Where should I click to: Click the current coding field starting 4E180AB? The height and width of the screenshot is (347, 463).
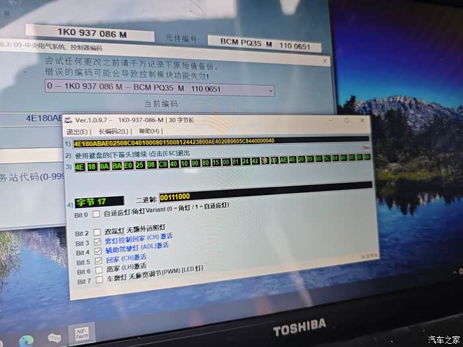click(x=31, y=118)
